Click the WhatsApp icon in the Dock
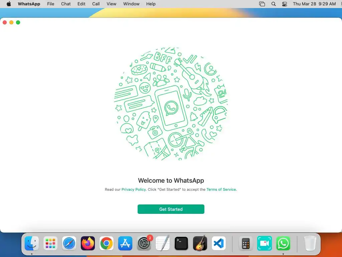Image resolution: width=342 pixels, height=257 pixels. 283,243
